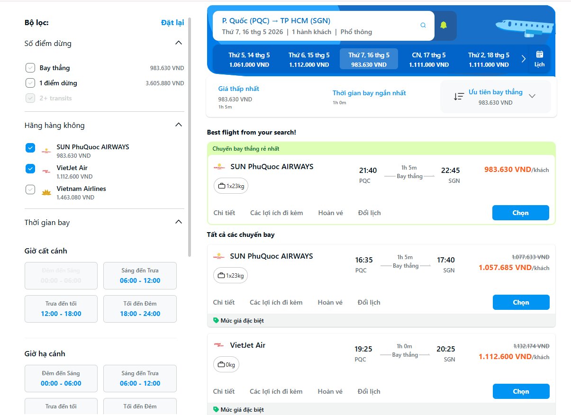Click Mức giá đặc biệt under 16:35 flight

(242, 321)
